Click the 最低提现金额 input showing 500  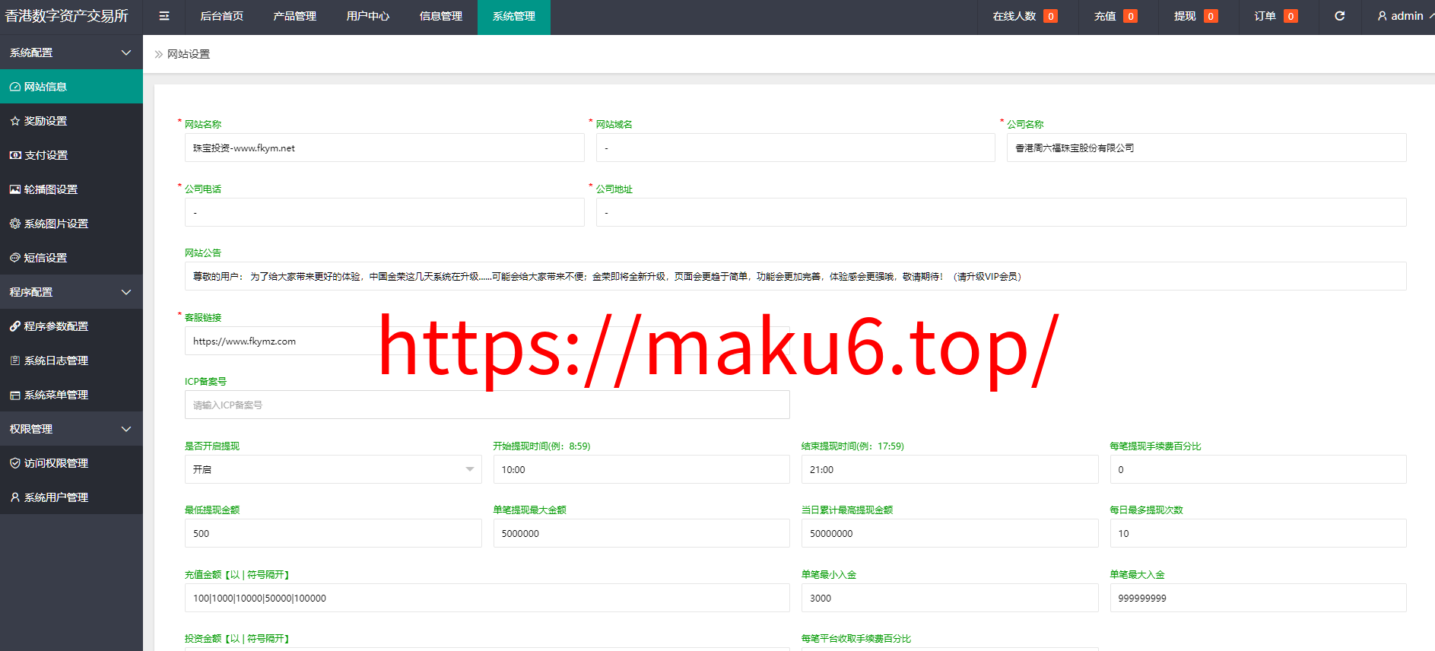point(333,533)
